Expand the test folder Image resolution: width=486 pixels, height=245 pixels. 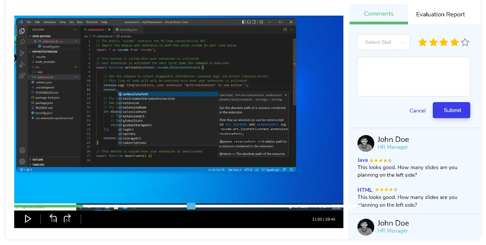tap(40, 72)
